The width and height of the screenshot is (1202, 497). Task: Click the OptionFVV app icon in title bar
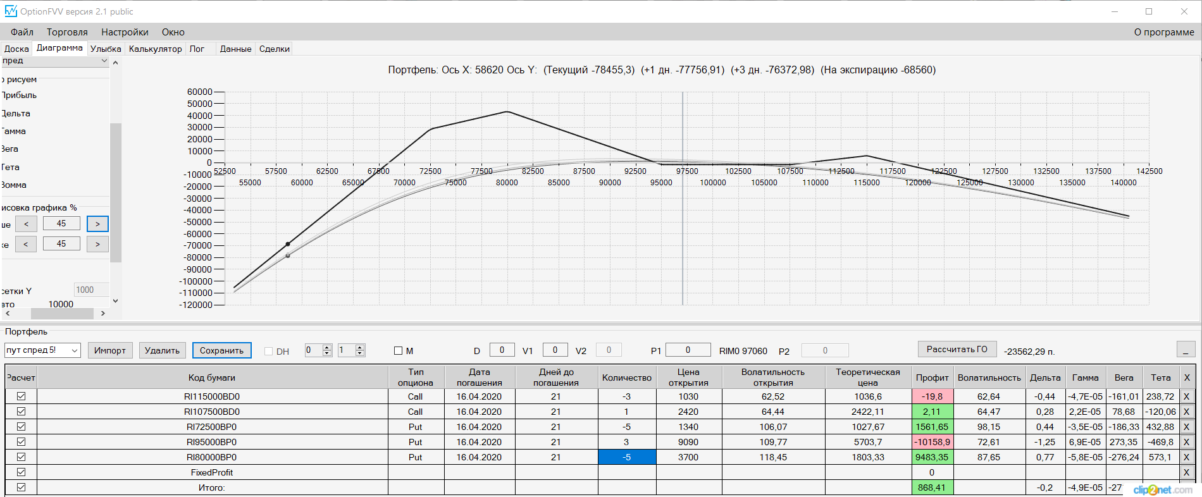[11, 11]
